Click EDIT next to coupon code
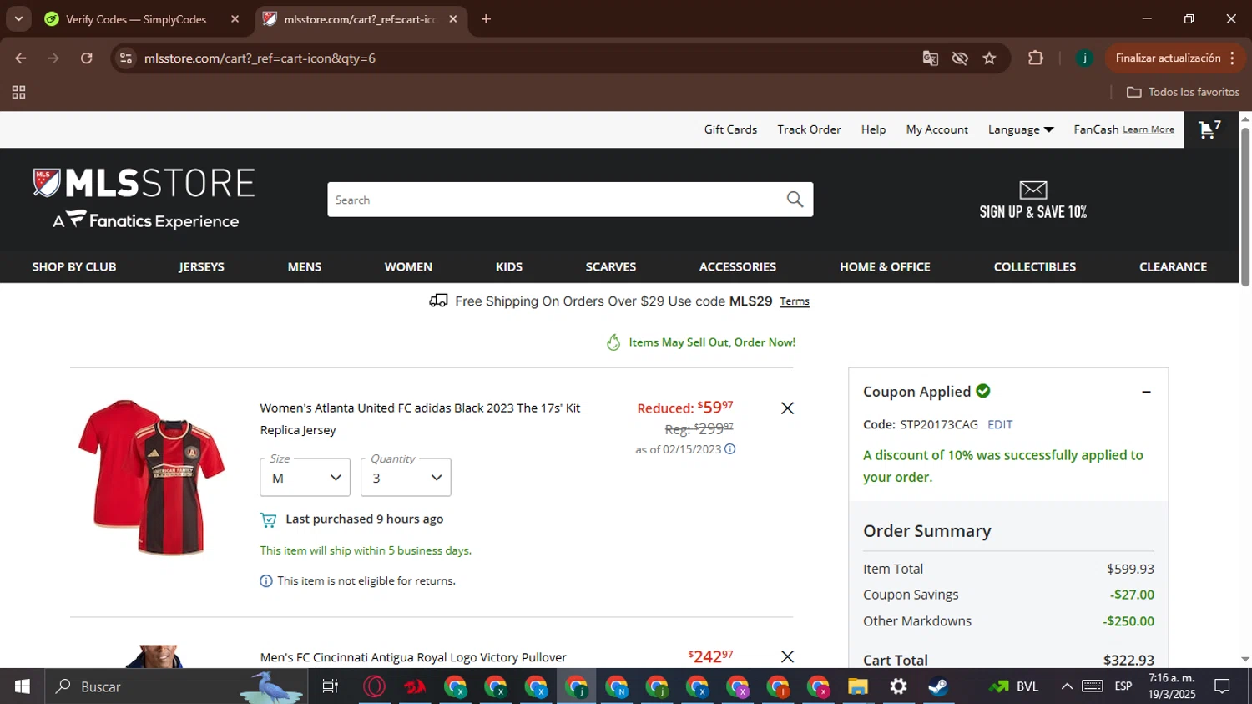The height and width of the screenshot is (704, 1252). 1000,424
